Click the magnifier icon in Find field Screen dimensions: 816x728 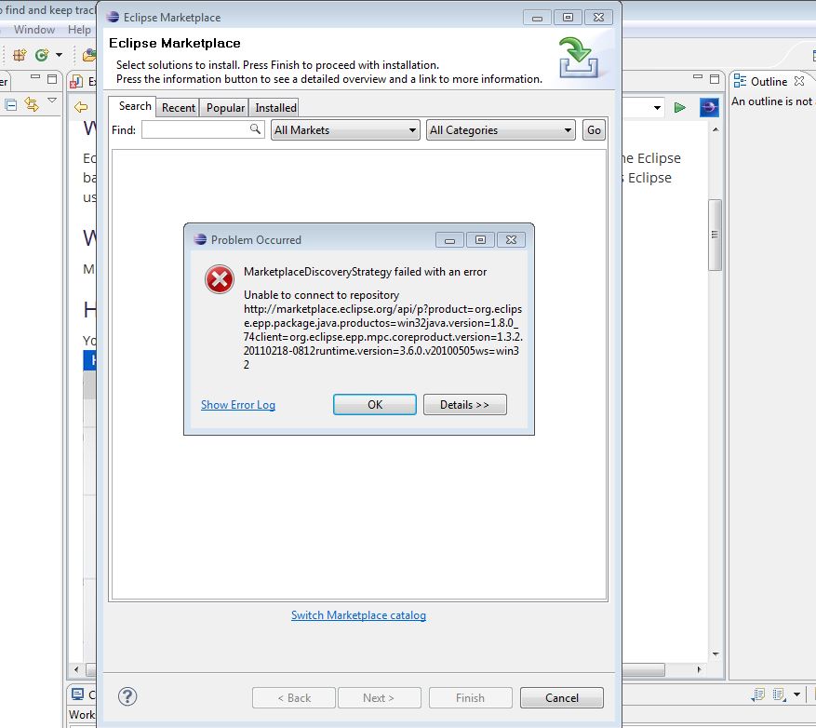tap(255, 128)
